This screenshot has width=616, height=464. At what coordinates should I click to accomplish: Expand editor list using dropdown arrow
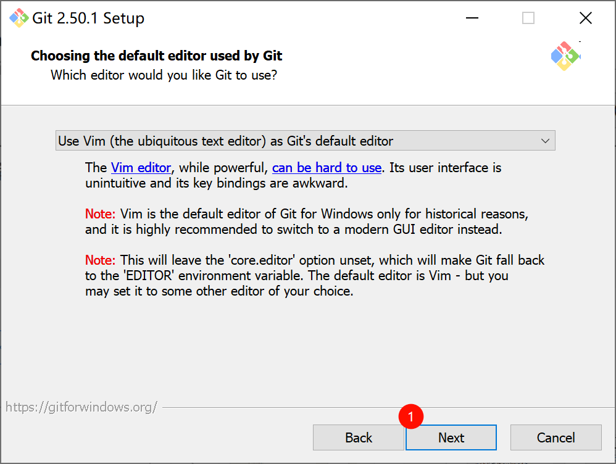[x=545, y=141]
